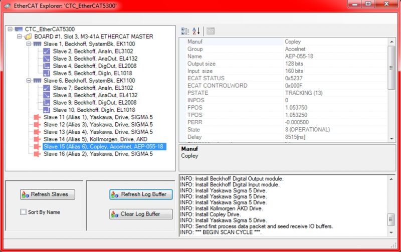Image resolution: width=401 pixels, height=252 pixels.
Task: Collapse the Slave 1 EK1100 branch
Action: (x=29, y=44)
